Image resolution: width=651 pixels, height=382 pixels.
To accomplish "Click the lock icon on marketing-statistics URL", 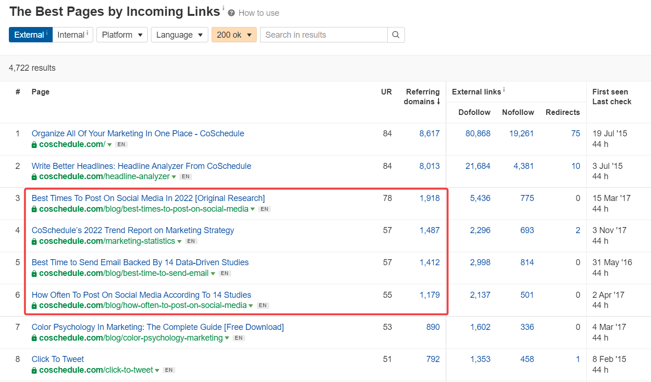I will coord(34,241).
